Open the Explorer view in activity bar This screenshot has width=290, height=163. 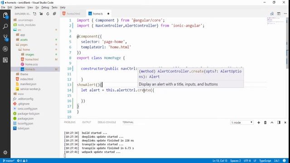click(5, 15)
